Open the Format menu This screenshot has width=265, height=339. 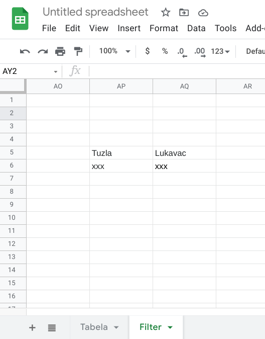pos(164,28)
